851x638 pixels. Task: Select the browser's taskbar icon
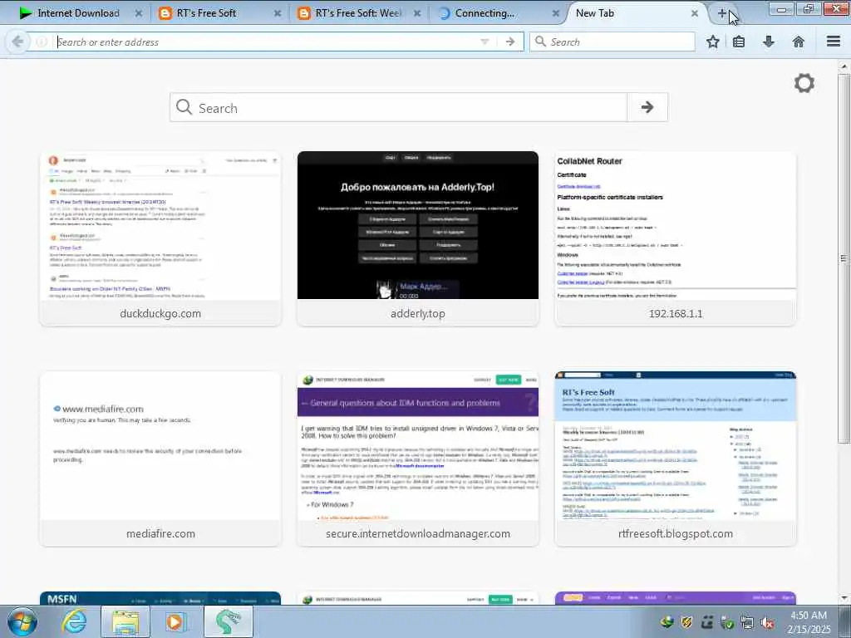[229, 621]
